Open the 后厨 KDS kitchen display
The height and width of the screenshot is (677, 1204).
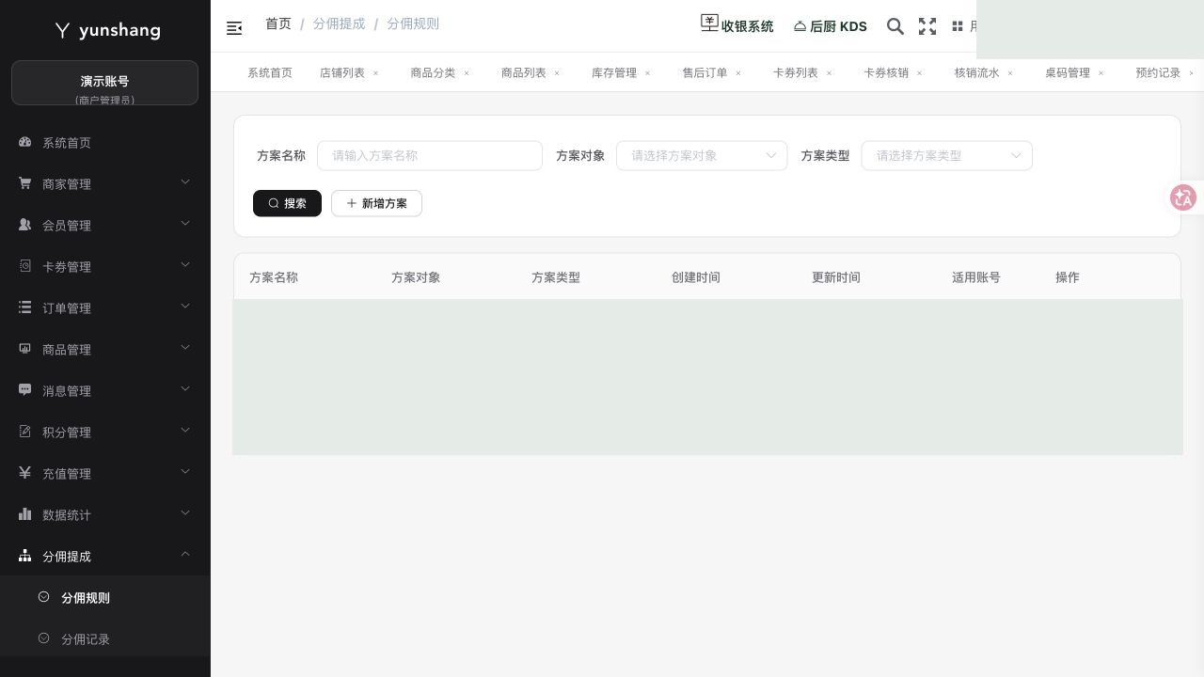tap(830, 26)
